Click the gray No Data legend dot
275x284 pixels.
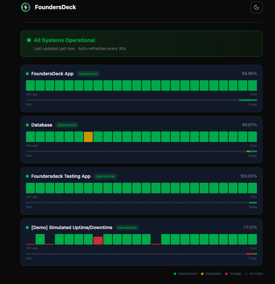(246, 274)
